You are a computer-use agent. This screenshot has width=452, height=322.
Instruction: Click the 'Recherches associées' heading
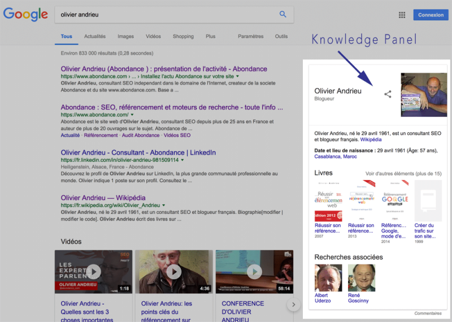pos(349,257)
